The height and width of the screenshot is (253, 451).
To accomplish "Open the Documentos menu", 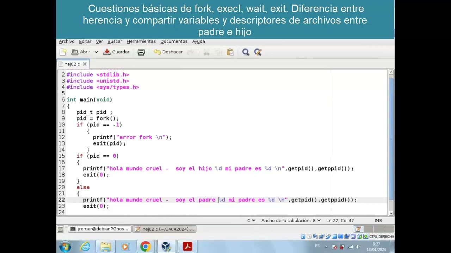I will point(174,41).
